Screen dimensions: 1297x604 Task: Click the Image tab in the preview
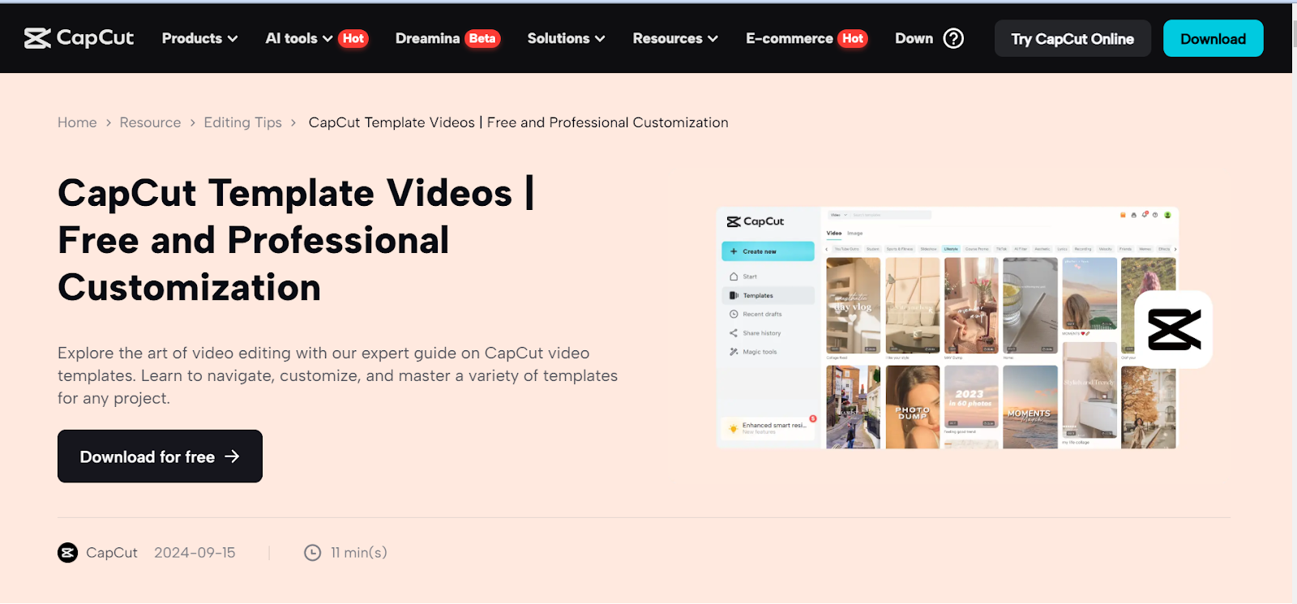[x=855, y=233]
